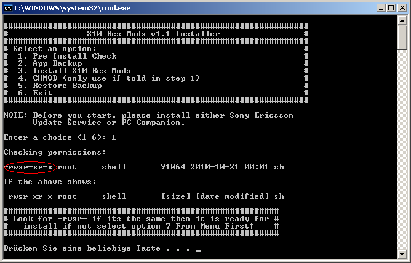Image resolution: width=411 pixels, height=263 pixels.
Task: Click the scrollbar down arrow
Action: (402, 254)
